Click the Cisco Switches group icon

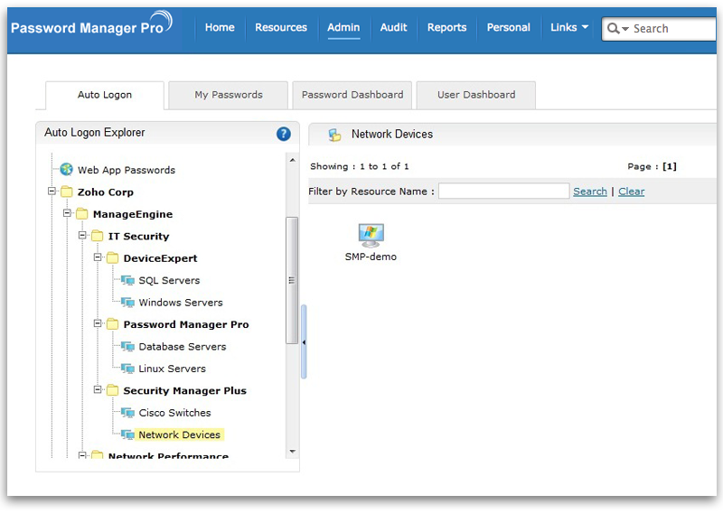click(127, 413)
